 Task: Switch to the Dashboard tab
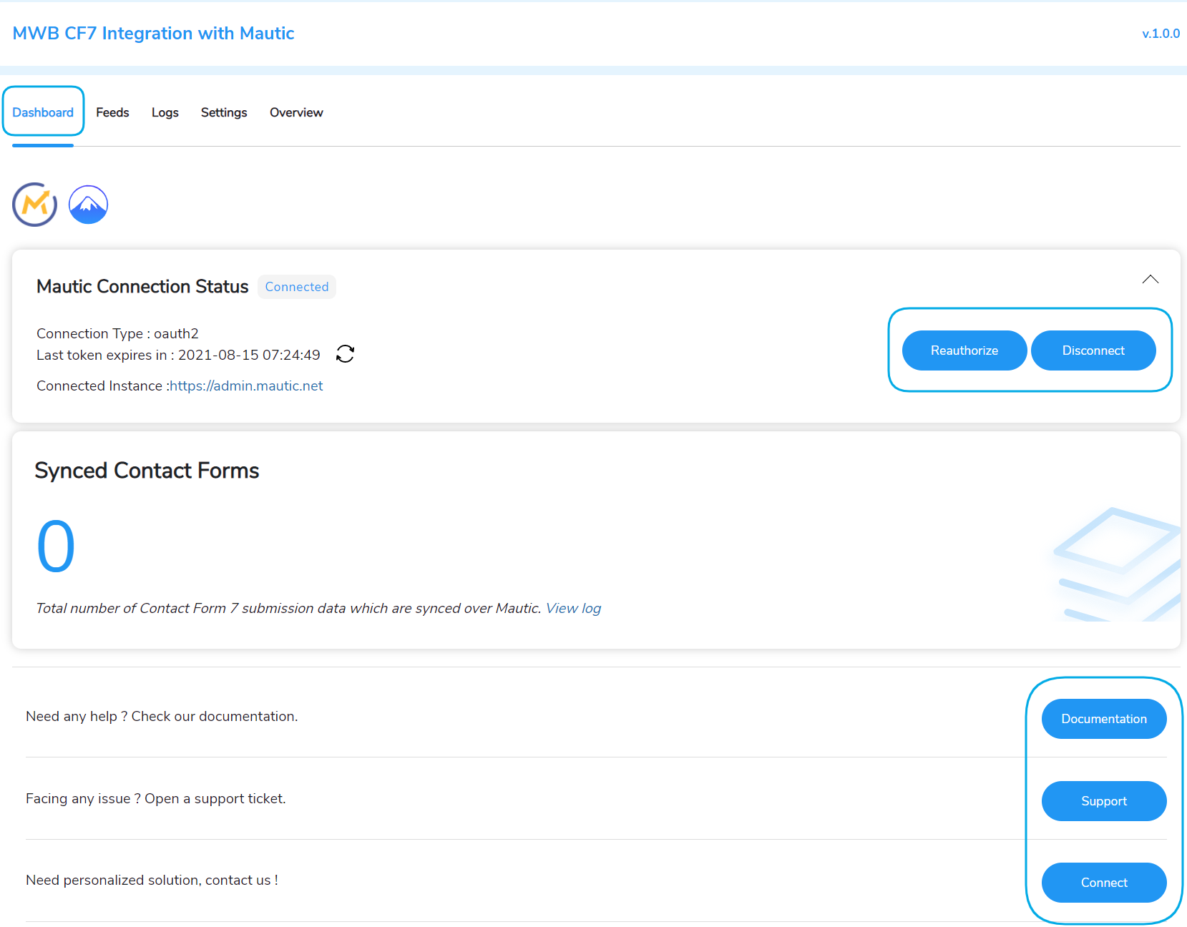tap(43, 112)
